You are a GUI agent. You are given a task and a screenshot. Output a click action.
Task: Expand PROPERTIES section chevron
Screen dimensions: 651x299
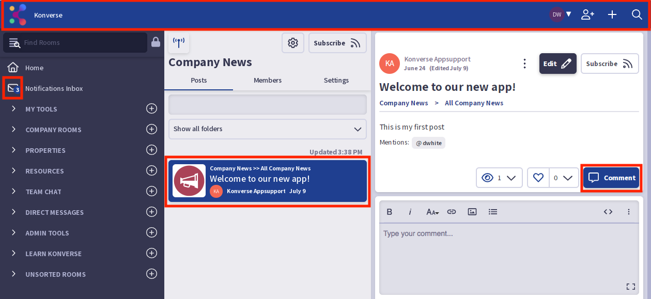pyautogui.click(x=13, y=150)
